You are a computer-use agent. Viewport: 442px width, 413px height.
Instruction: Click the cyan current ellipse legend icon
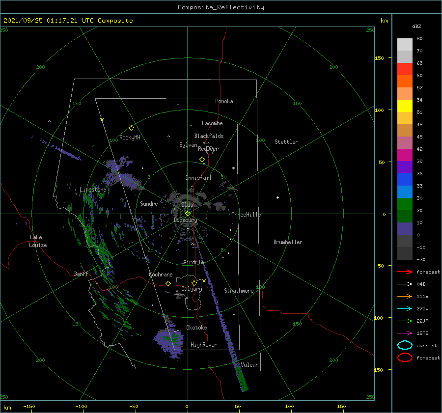pyautogui.click(x=405, y=345)
